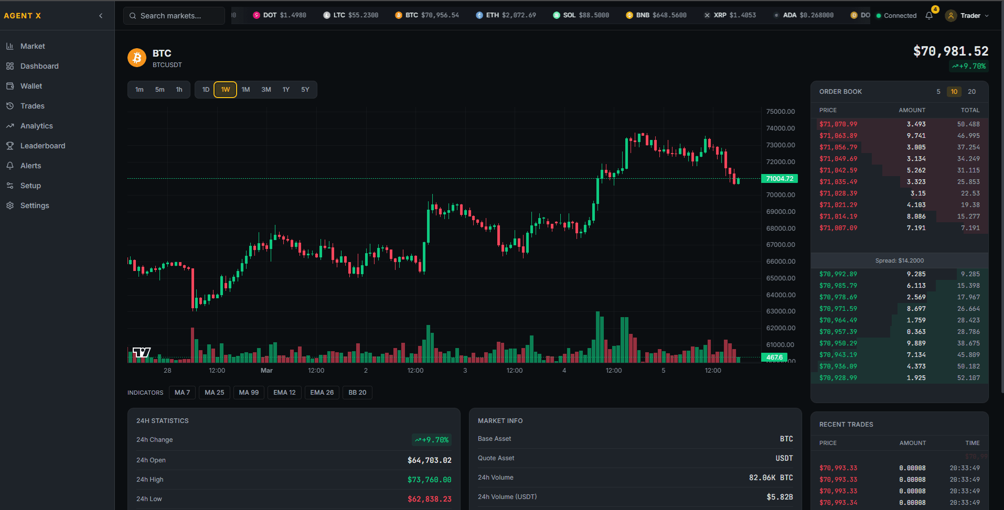This screenshot has height=510, width=1004.
Task: View Trades via the sidebar history icon
Action: (31, 105)
